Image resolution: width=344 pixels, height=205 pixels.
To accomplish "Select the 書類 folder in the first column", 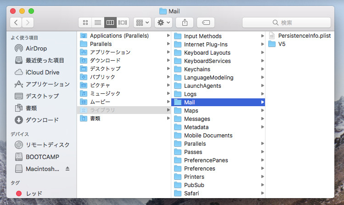I will 124,118.
